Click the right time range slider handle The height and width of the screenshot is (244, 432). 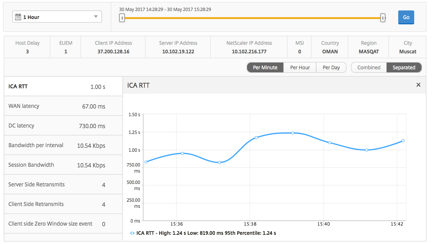pyautogui.click(x=383, y=18)
